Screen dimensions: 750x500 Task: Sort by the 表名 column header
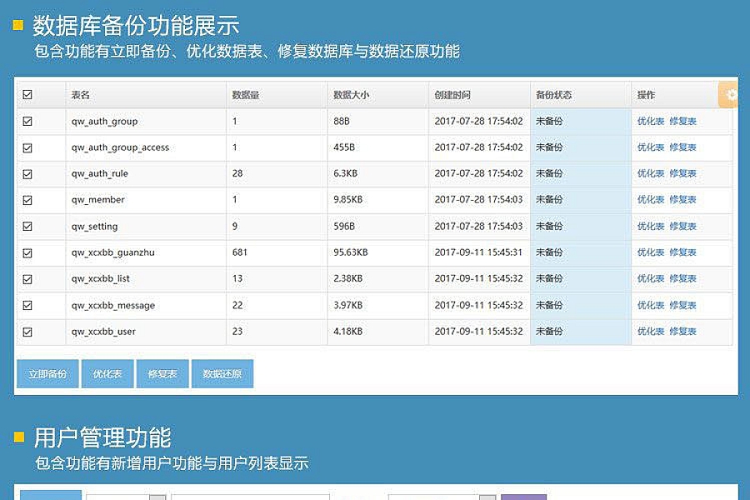(x=81, y=96)
